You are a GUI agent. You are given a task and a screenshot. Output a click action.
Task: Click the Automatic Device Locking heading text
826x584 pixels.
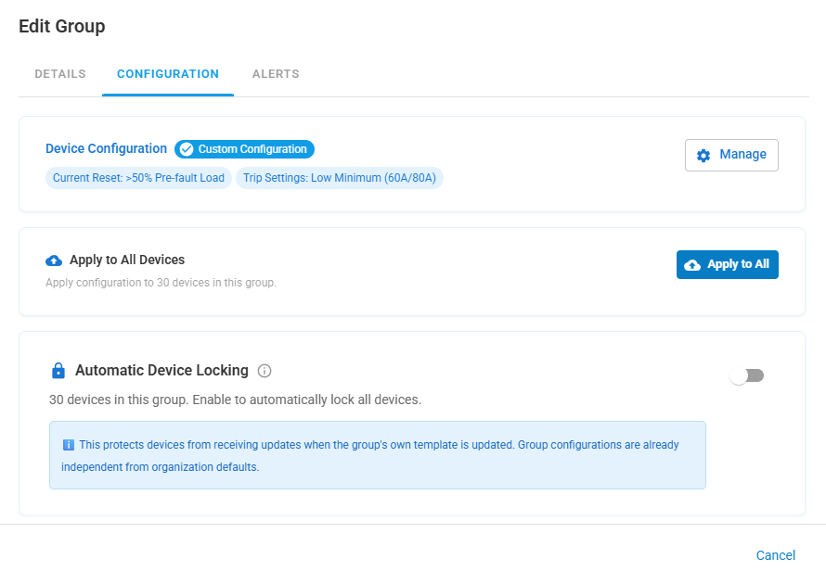[161, 371]
